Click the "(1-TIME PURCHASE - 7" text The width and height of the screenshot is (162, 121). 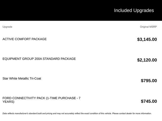coord(63,98)
